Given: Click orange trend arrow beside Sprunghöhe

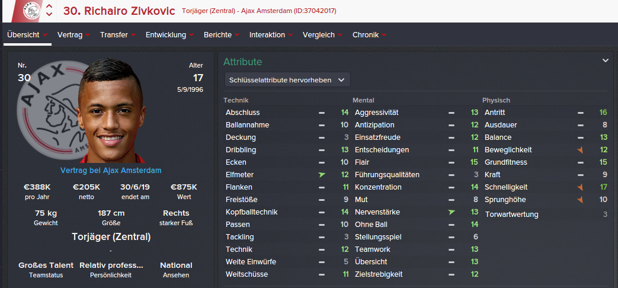Looking at the screenshot, I should tap(580, 200).
